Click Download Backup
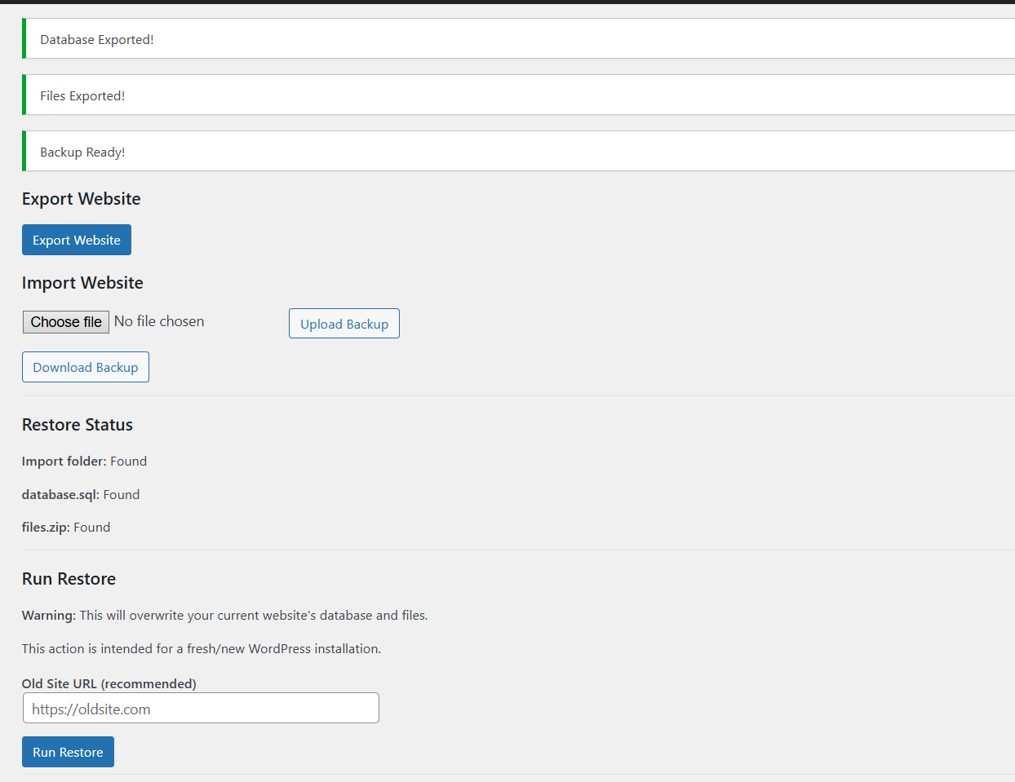1015x782 pixels. tap(85, 367)
